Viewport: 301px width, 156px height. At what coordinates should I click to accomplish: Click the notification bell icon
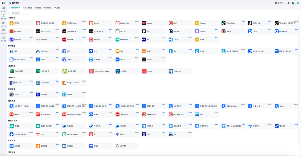pyautogui.click(x=288, y=3)
